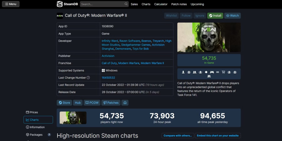Open the Infinity Ward developer link
The width and height of the screenshot is (282, 141).
pos(110,41)
